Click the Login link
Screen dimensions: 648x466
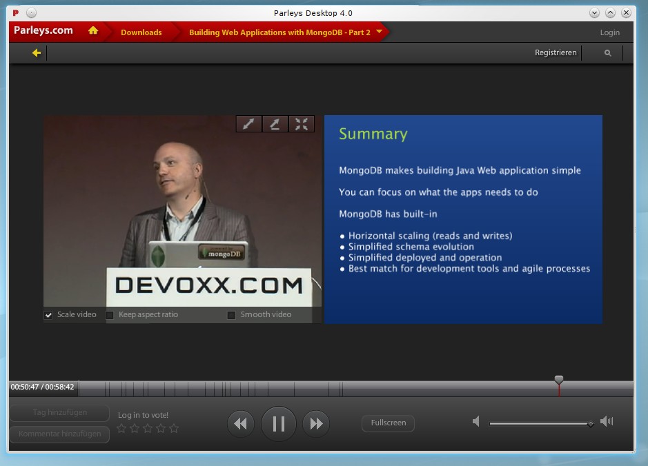[609, 32]
